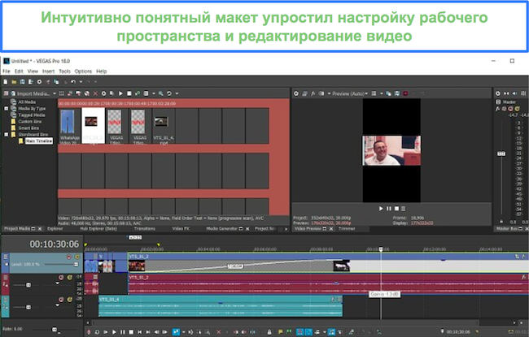Open the overlays dropdown arrow in preview toolbar
529x337 pixels.
pyautogui.click(x=381, y=93)
